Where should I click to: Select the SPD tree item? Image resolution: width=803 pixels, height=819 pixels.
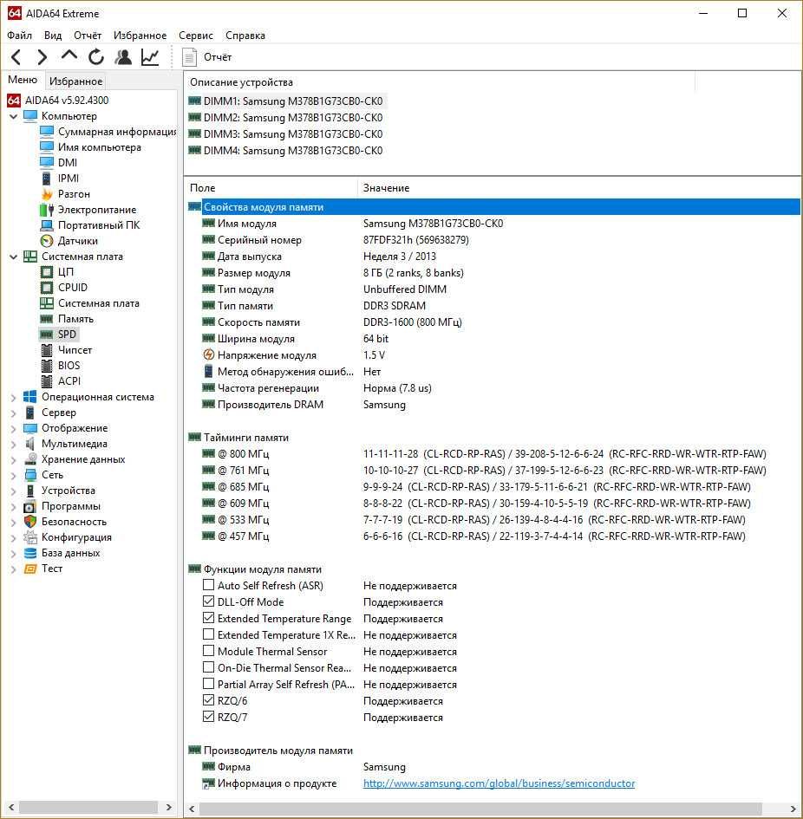coord(67,335)
